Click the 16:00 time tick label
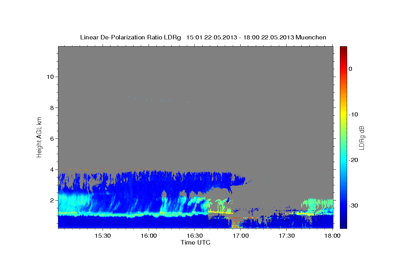The image size is (412, 274). click(x=149, y=236)
